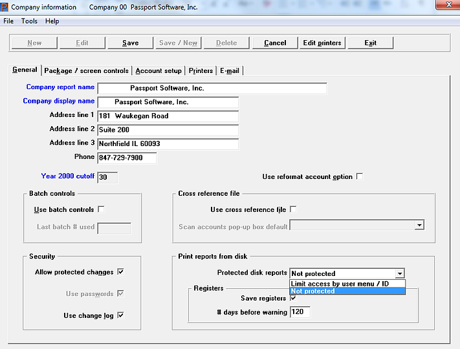Enable Use cross reference file checkbox
460x349 pixels.
pyautogui.click(x=293, y=209)
